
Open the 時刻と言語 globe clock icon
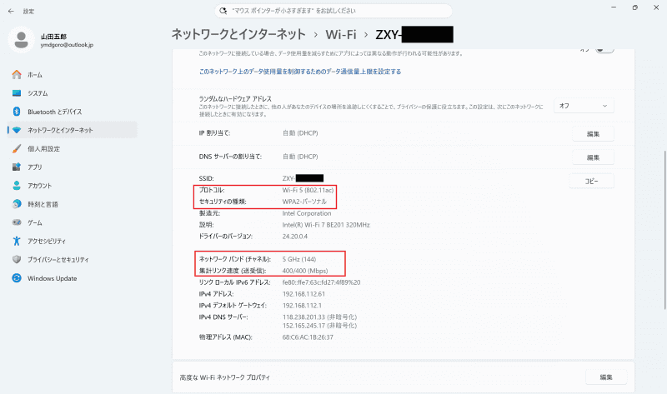point(17,204)
